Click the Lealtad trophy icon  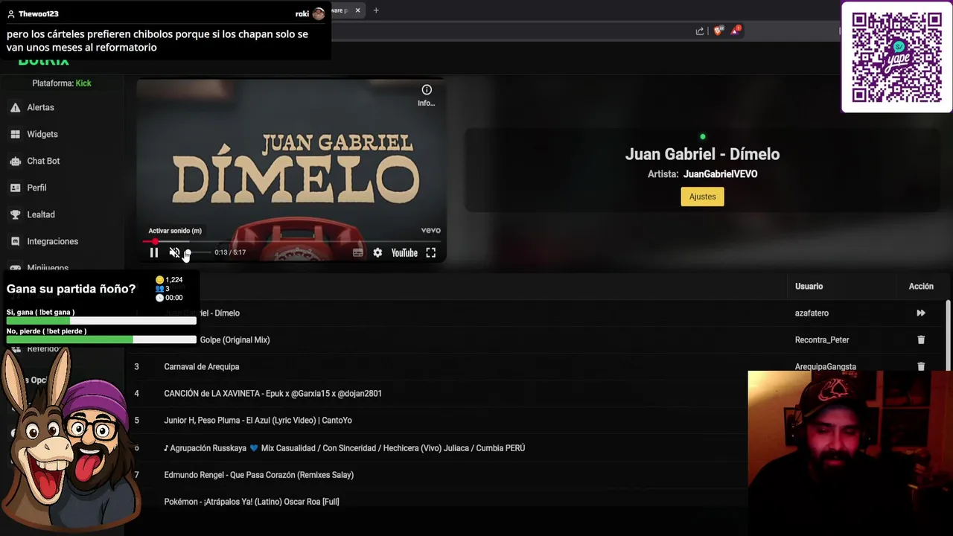(x=15, y=214)
